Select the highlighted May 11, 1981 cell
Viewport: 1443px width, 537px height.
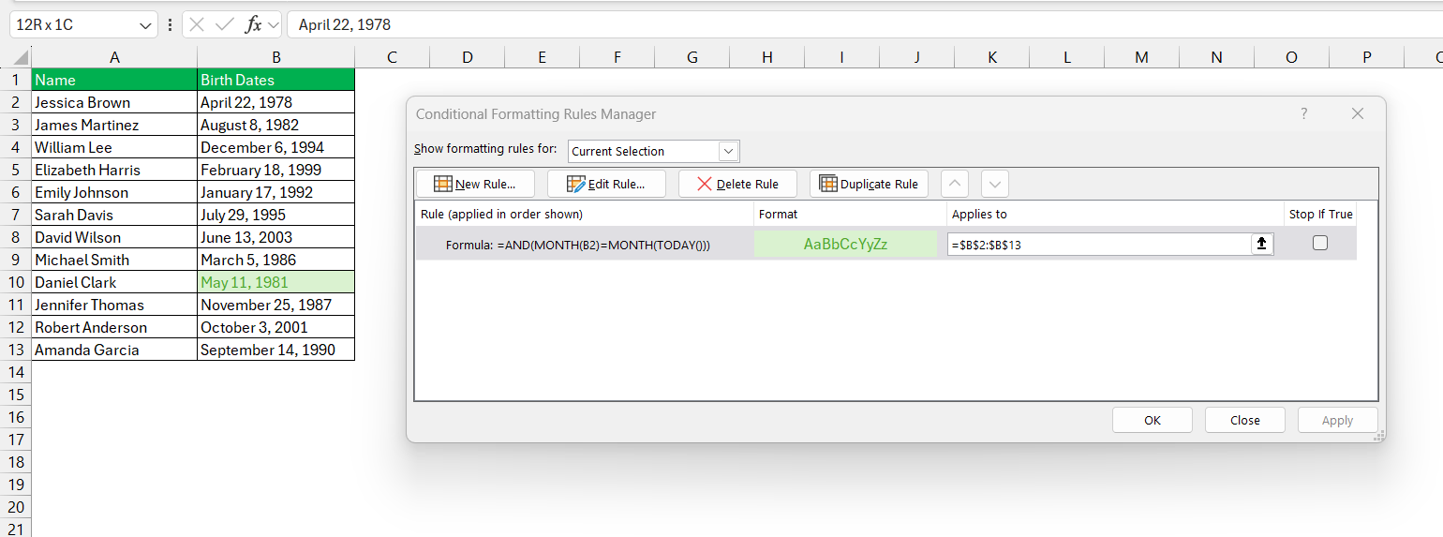point(276,282)
